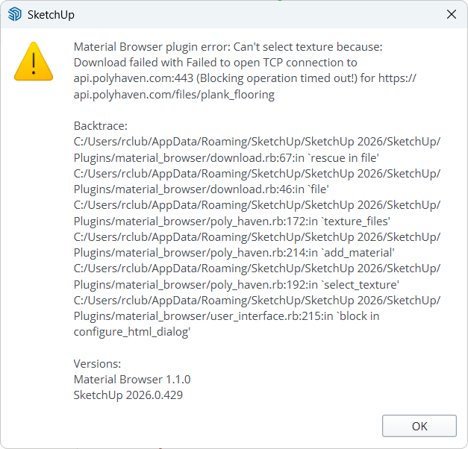This screenshot has width=468, height=449.
Task: Click the SketchUp title bar text
Action: (51, 14)
